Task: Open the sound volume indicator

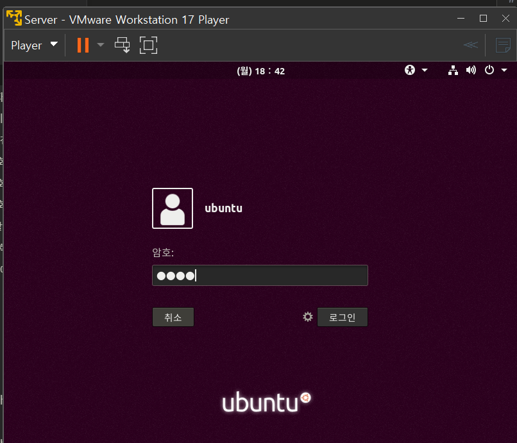Action: (471, 70)
